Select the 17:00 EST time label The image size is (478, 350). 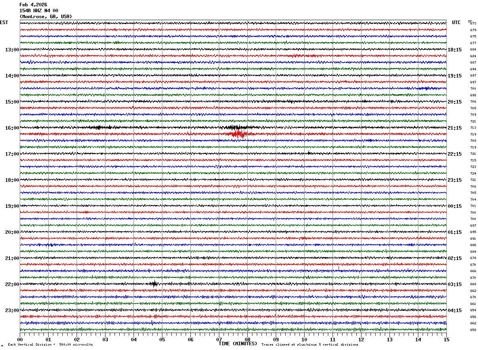[x=12, y=154]
